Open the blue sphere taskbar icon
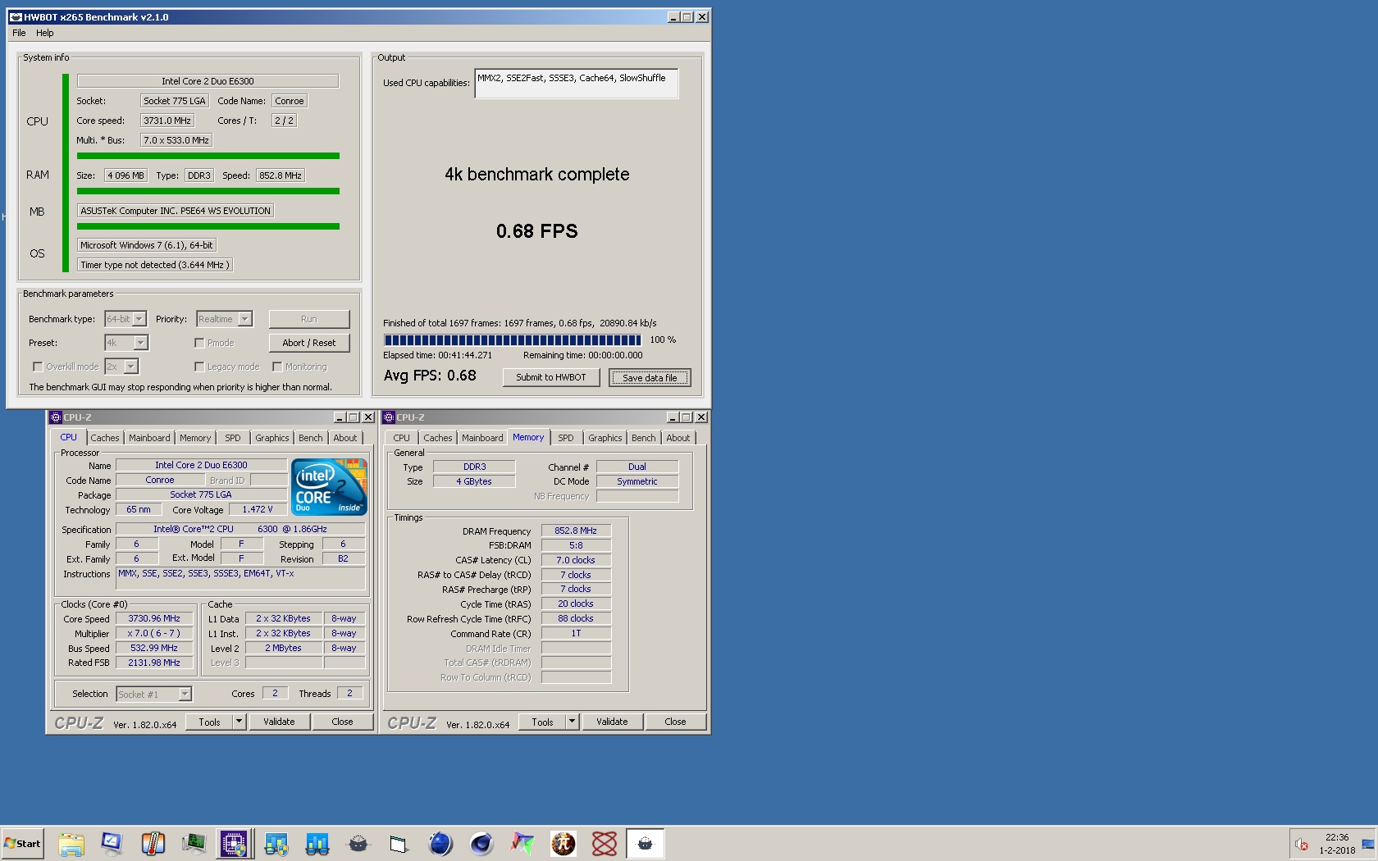1378x861 pixels. pos(440,844)
